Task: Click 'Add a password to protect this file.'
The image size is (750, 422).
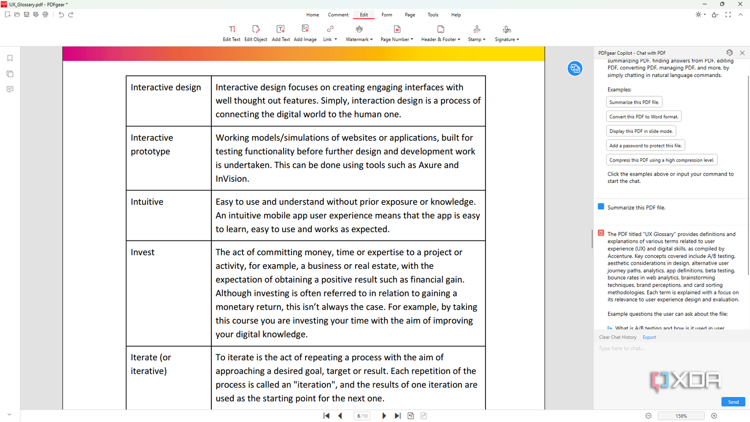Action: (645, 146)
